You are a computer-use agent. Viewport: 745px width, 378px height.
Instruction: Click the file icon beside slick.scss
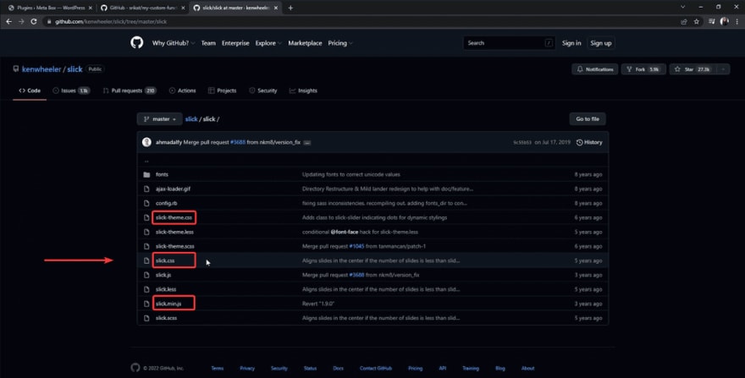(146, 318)
